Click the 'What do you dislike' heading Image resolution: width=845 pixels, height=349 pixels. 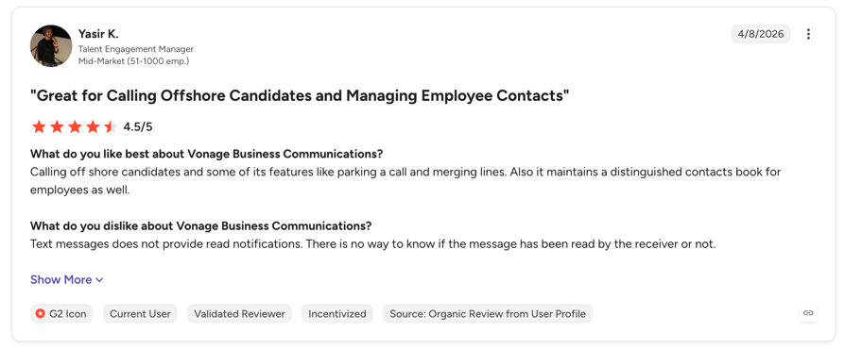pos(201,225)
